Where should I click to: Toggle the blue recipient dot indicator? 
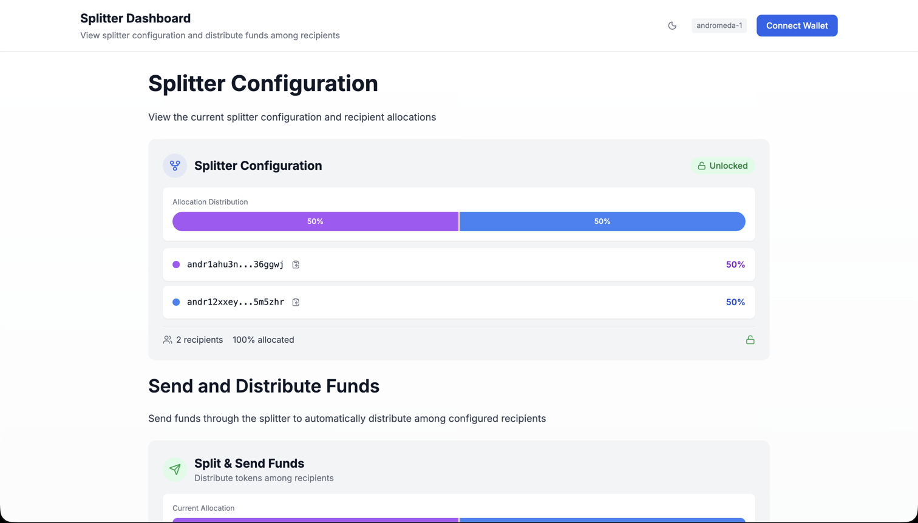177,302
